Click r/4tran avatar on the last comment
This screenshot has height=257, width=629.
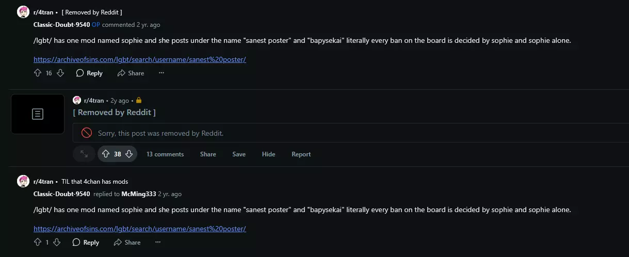coord(23,181)
